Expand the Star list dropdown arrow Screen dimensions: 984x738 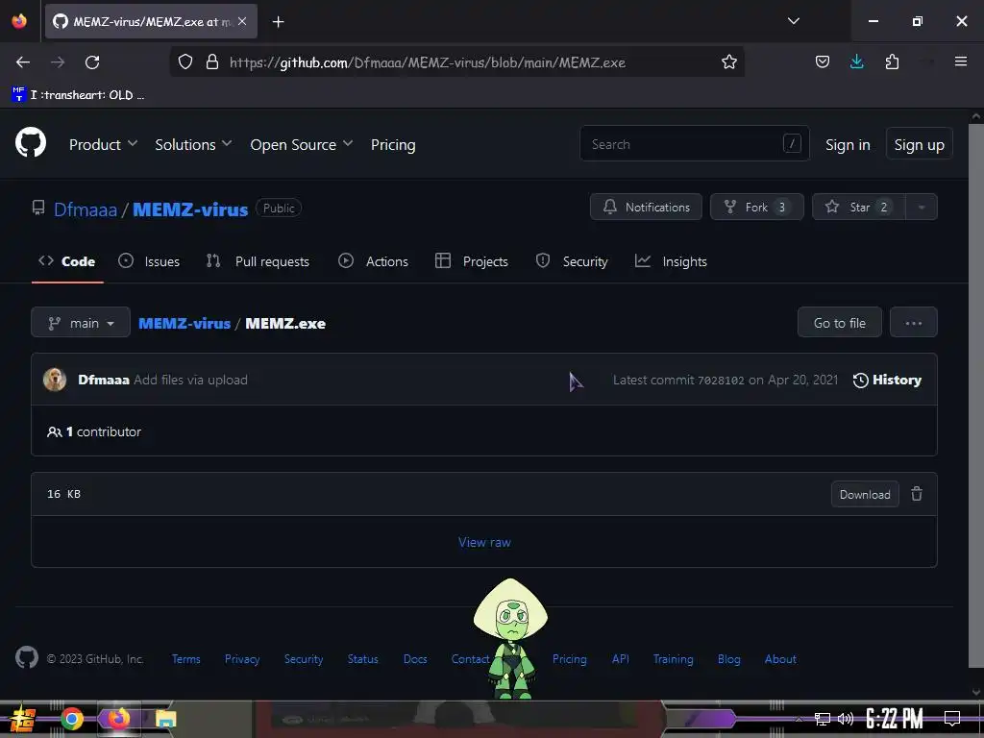pos(922,208)
